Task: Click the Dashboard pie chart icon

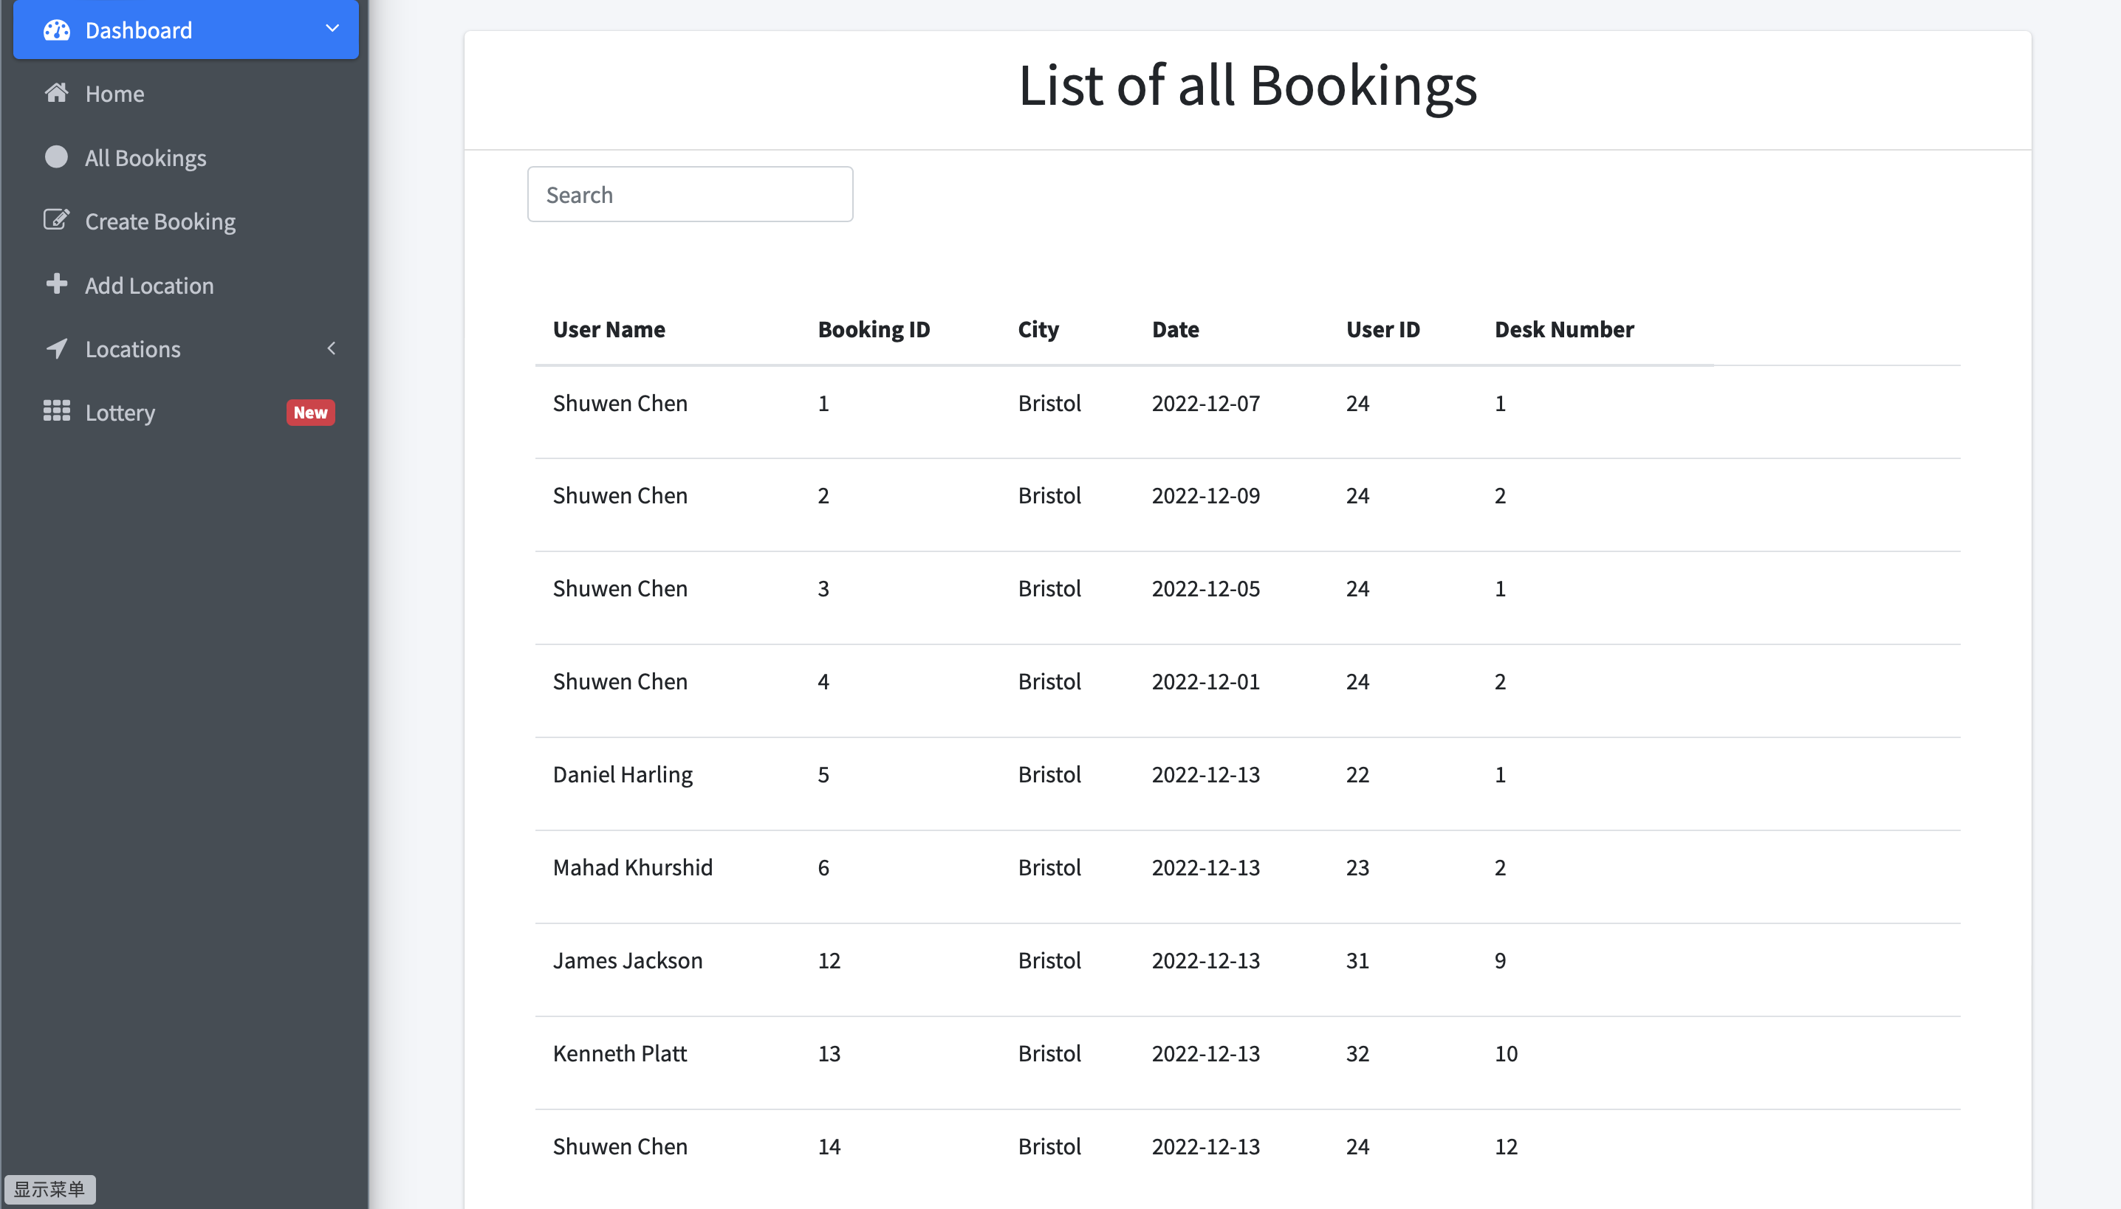Action: click(56, 29)
